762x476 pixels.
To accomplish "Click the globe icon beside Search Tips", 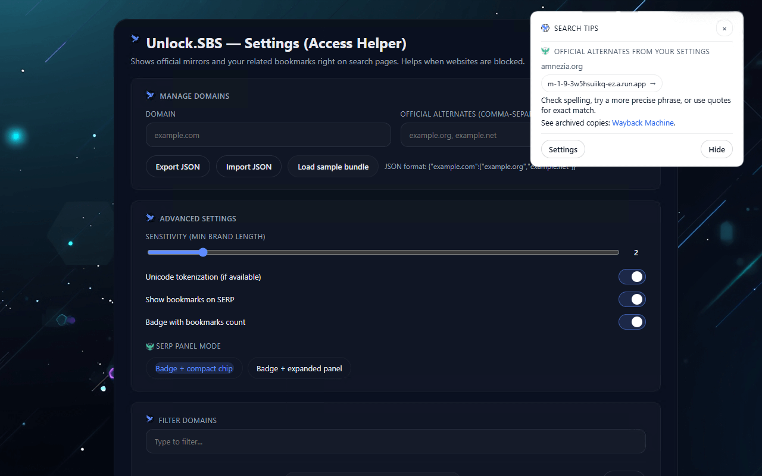I will (545, 28).
